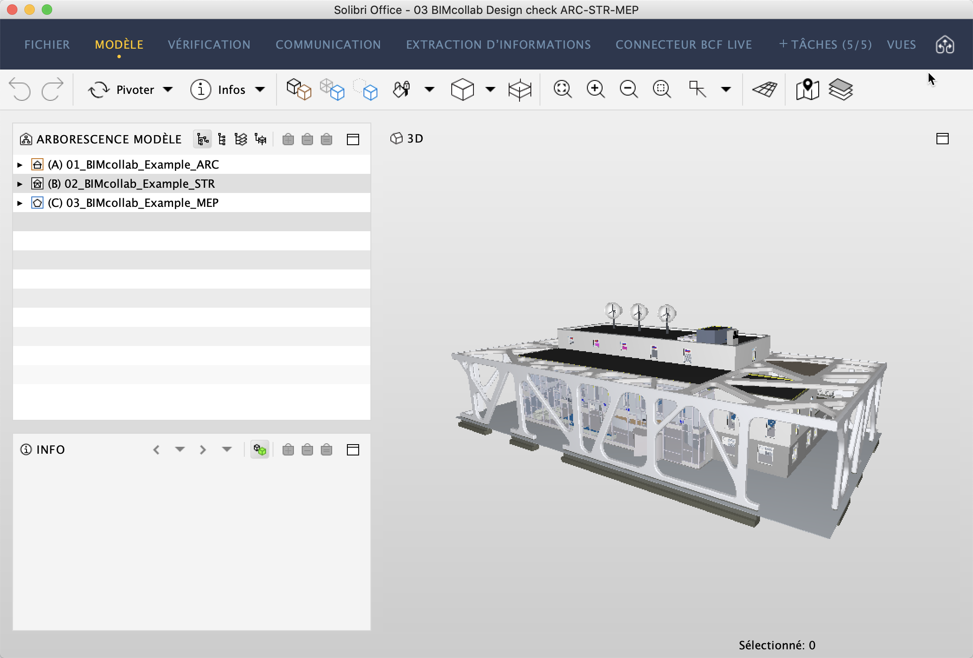Viewport: 973px width, 658px height.
Task: Click equals basket icon in Arborescence panel
Action: point(327,139)
